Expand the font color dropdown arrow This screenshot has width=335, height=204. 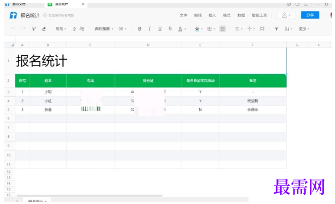(185, 29)
